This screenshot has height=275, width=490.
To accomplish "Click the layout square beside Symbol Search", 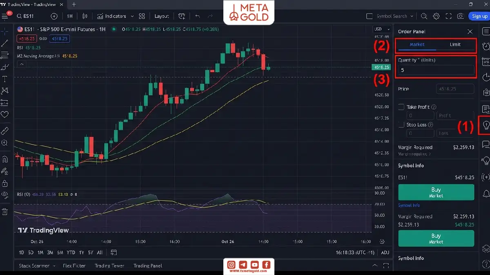I will 370,16.
